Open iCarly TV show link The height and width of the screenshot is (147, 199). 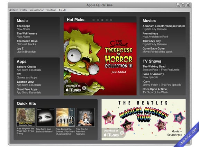162,83
